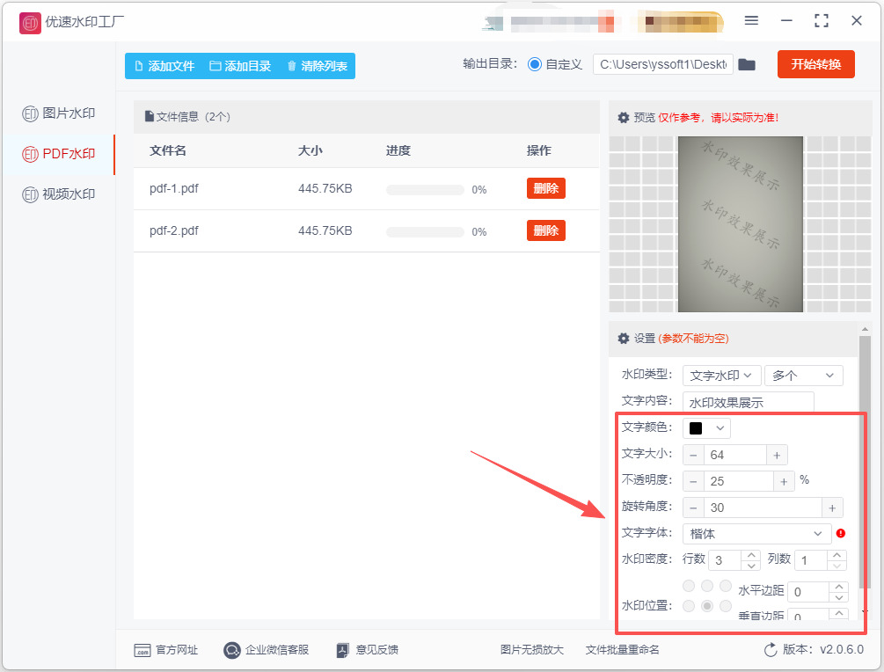Screen dimensions: 884x672
Task: Increase 旋转角度 with plus button
Action: coord(832,508)
